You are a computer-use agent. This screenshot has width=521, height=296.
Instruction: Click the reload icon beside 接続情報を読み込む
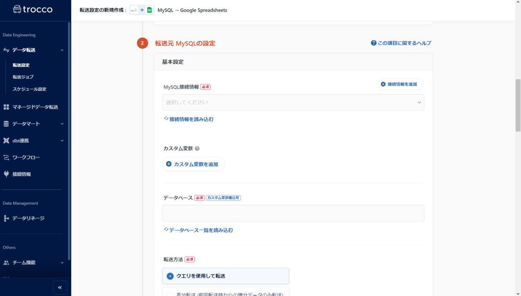166,119
